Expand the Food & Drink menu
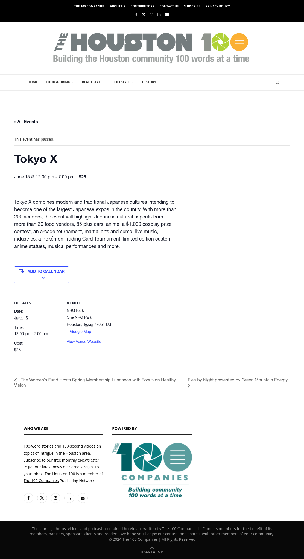The width and height of the screenshot is (304, 559). pyautogui.click(x=60, y=82)
